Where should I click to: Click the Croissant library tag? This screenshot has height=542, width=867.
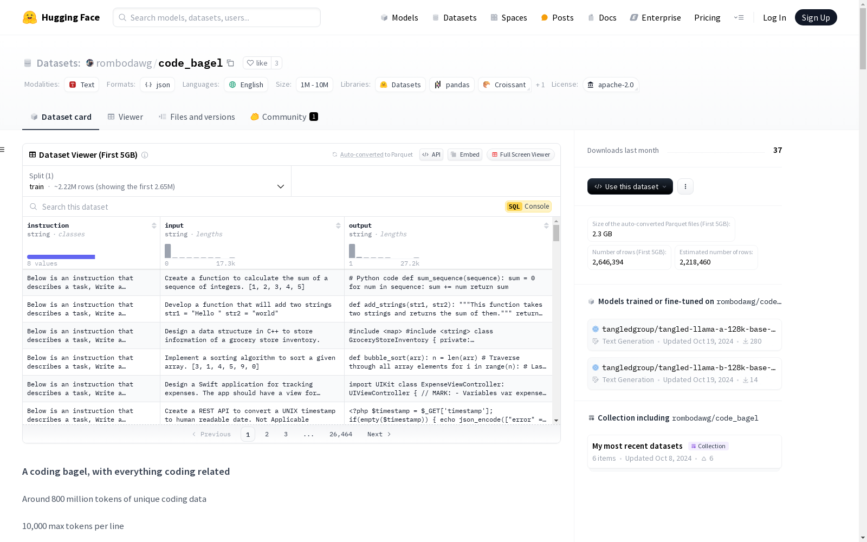click(x=504, y=85)
